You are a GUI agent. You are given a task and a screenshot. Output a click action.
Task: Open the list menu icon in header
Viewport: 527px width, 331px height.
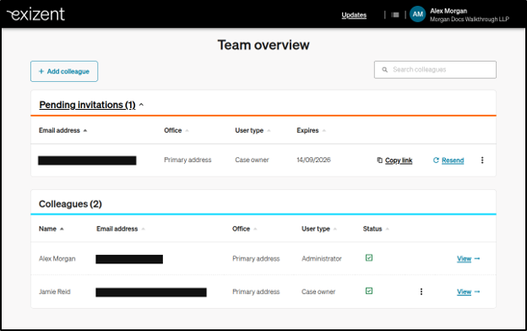[395, 15]
